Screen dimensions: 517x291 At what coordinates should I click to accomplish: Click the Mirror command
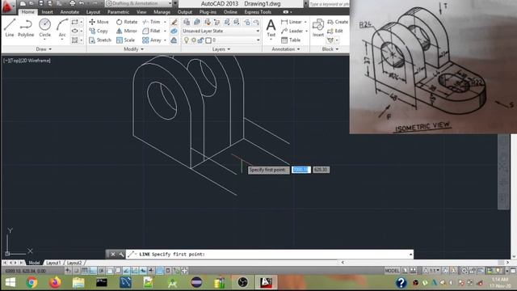point(127,31)
